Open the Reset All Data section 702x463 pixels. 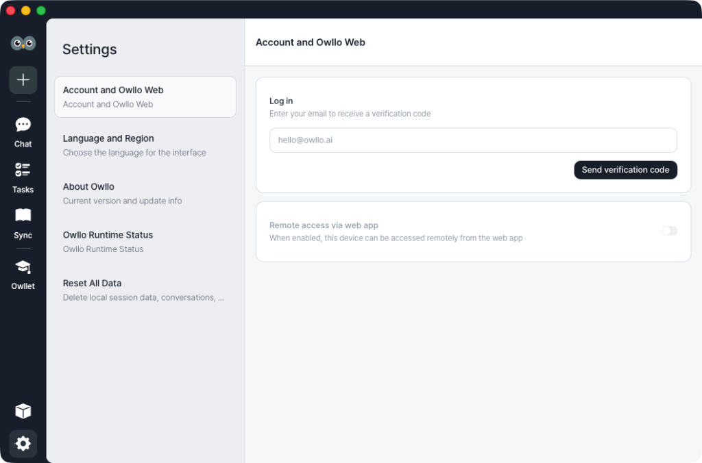145,290
